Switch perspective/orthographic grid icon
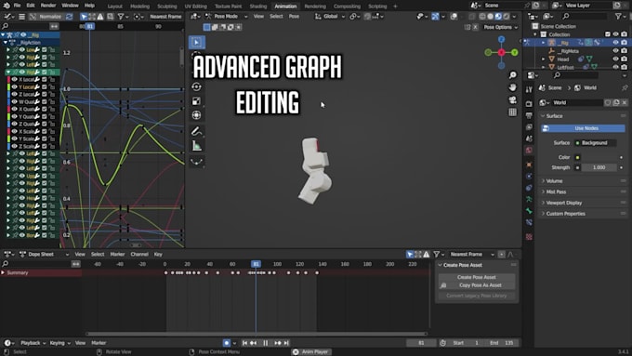This screenshot has height=356, width=632. tap(512, 112)
